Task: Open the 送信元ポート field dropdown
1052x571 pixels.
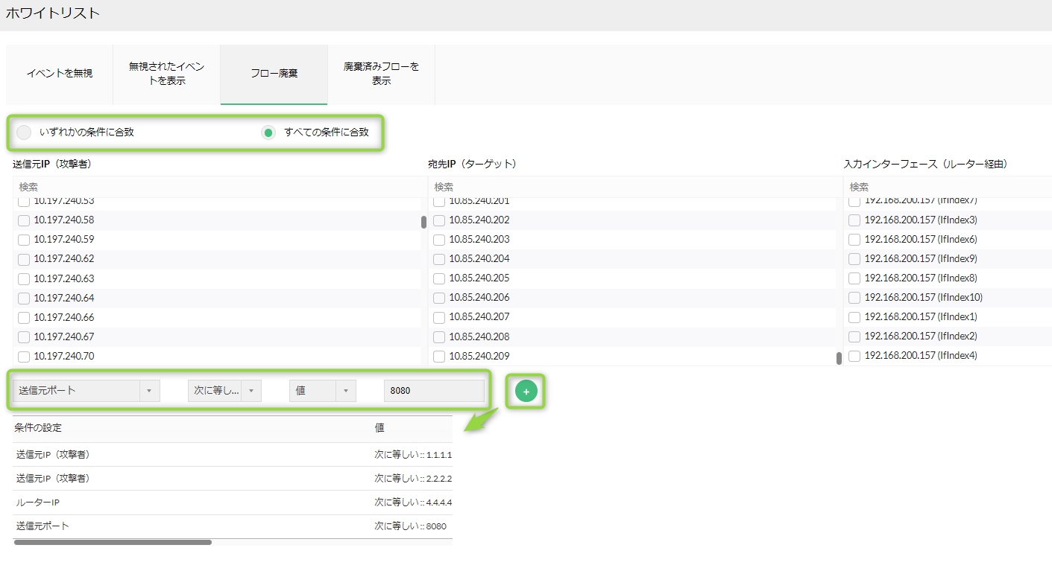Action: pyautogui.click(x=86, y=391)
